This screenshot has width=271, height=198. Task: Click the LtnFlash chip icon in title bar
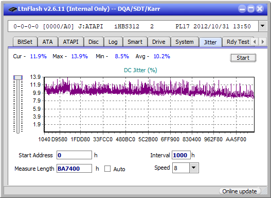point(12,9)
